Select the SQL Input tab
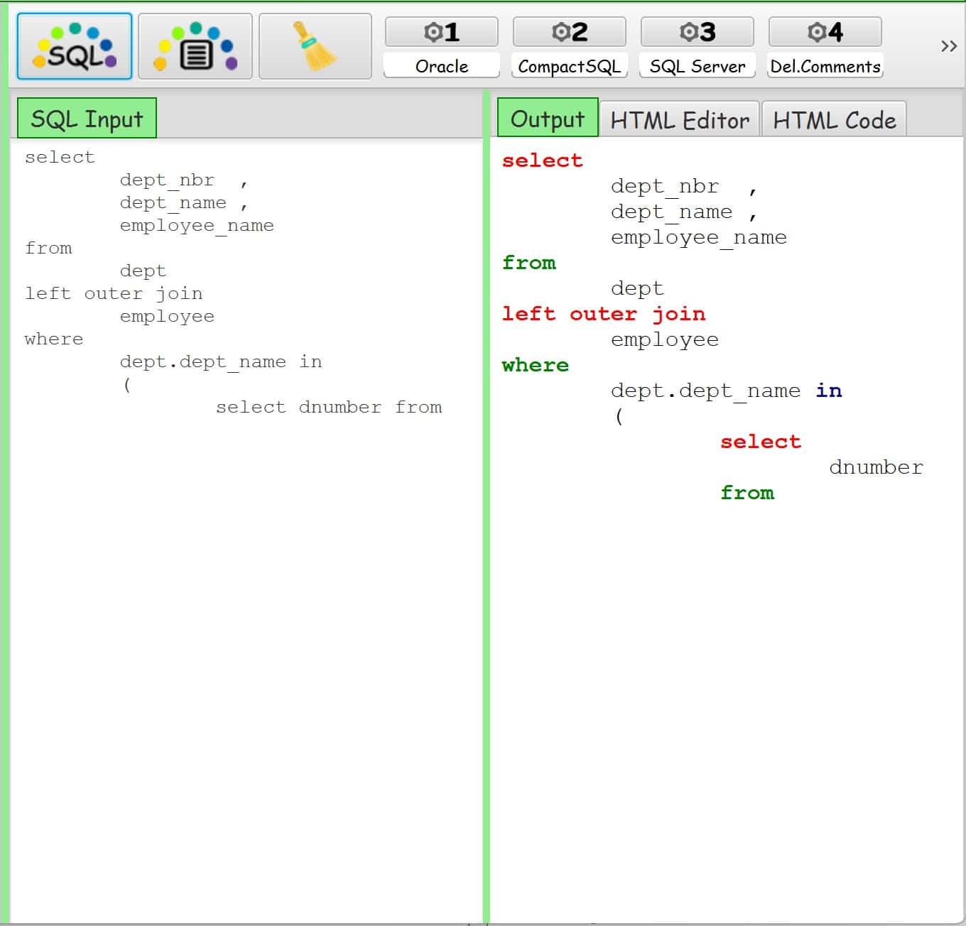966x926 pixels. [x=87, y=119]
